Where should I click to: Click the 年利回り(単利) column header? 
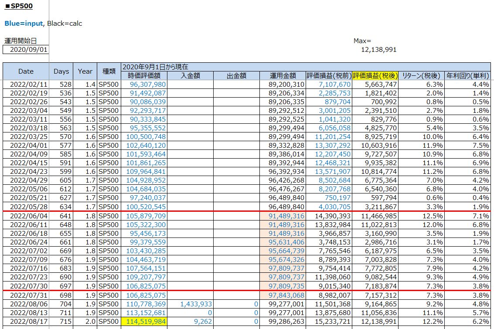click(467, 76)
